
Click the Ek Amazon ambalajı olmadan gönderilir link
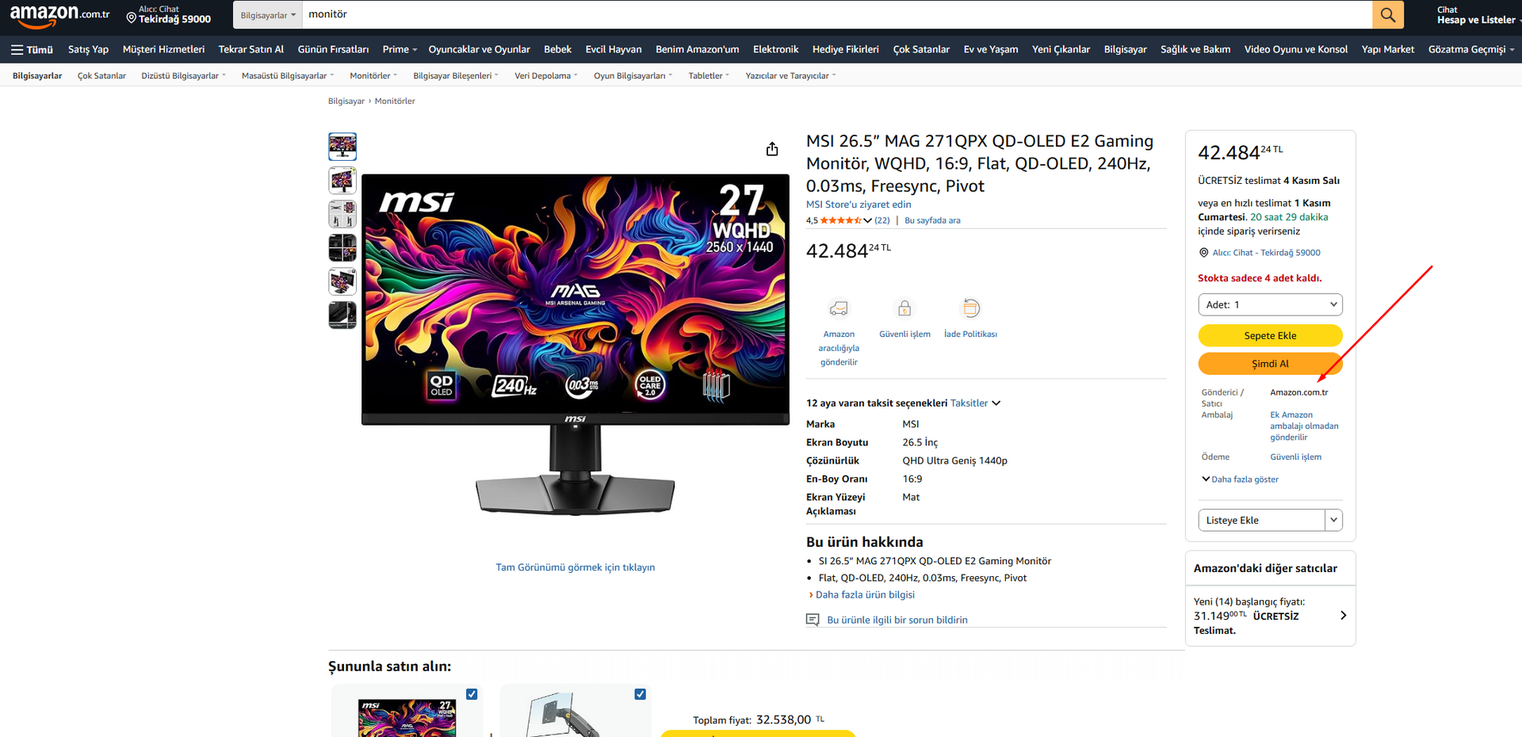click(1304, 426)
